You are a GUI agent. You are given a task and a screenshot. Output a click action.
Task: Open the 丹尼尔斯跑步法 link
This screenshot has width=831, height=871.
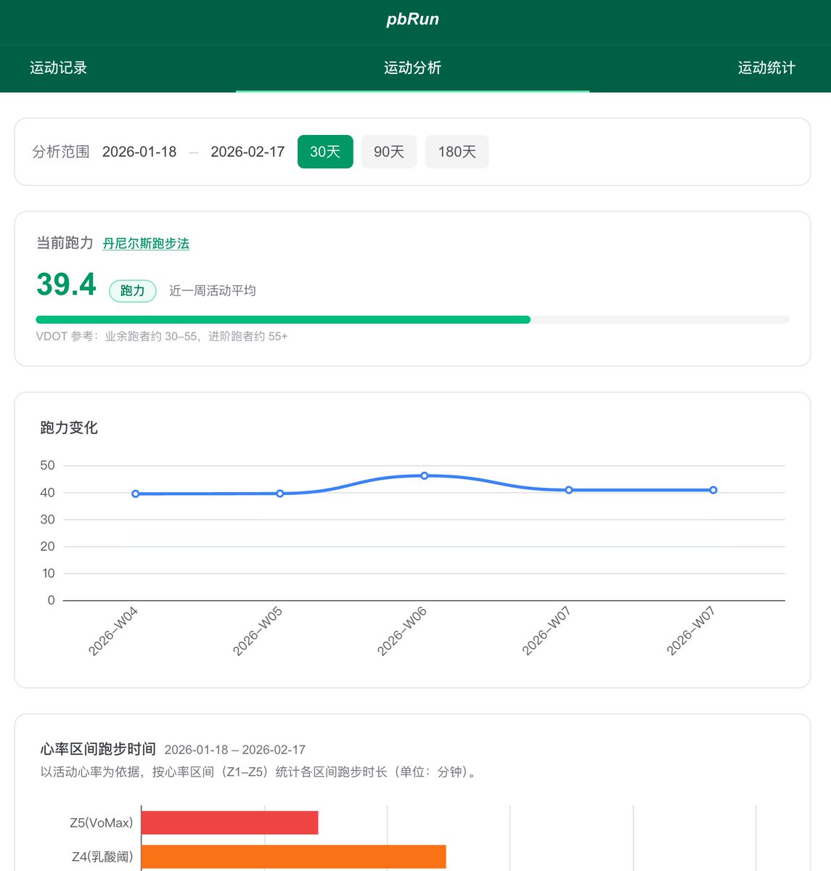(146, 244)
